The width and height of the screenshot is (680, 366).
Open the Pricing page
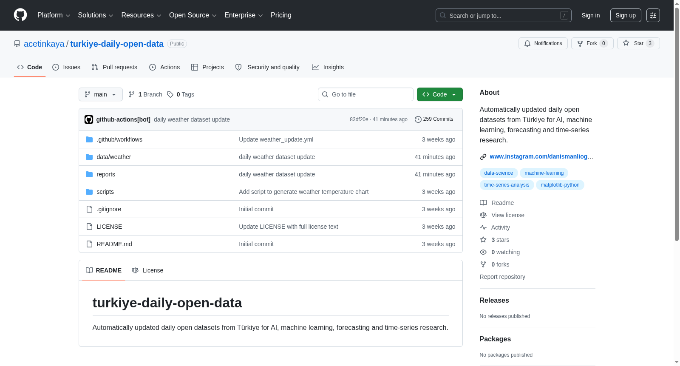pyautogui.click(x=281, y=15)
